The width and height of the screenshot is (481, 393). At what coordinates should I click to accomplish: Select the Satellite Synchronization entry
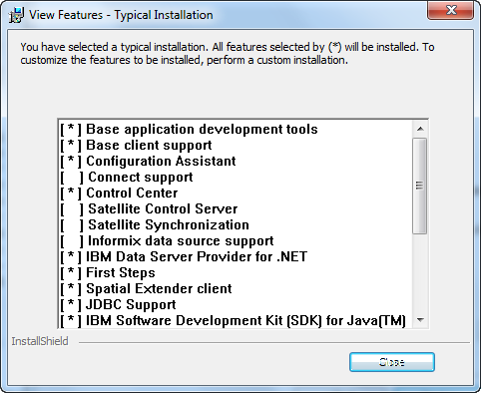[155, 225]
